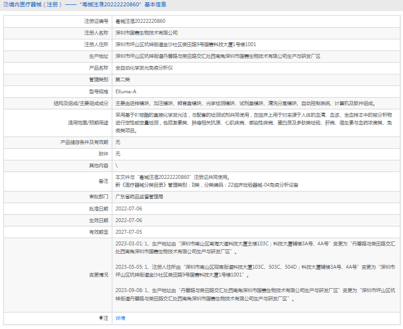
Task: Click remark line 本文件与注册证共同使用
Action: click(x=173, y=177)
